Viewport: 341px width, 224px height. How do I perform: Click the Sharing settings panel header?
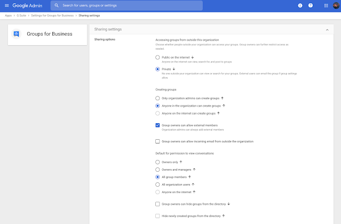point(211,29)
